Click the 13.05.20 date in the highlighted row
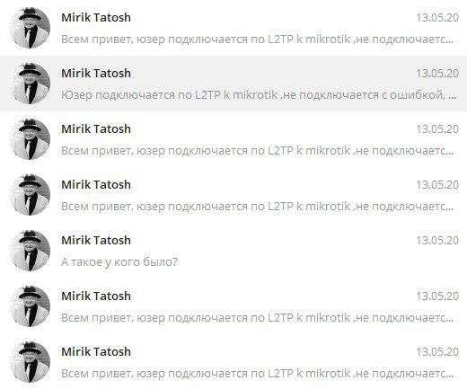This screenshot has width=467, height=389. 437,74
